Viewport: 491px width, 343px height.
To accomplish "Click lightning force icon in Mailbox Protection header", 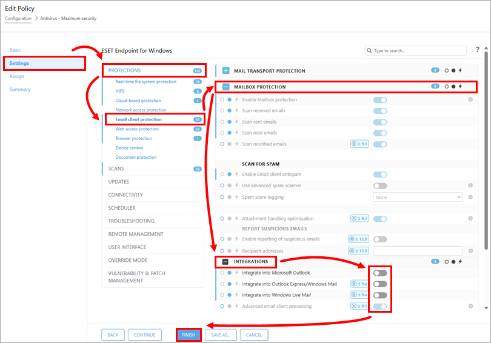I will pyautogui.click(x=460, y=87).
